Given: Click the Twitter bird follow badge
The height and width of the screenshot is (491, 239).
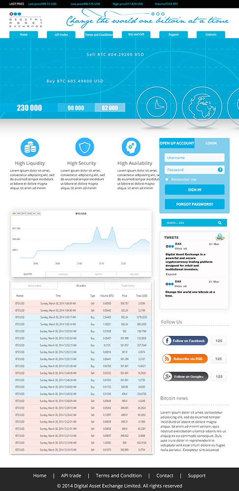Looking at the screenshot, I should click(220, 237).
